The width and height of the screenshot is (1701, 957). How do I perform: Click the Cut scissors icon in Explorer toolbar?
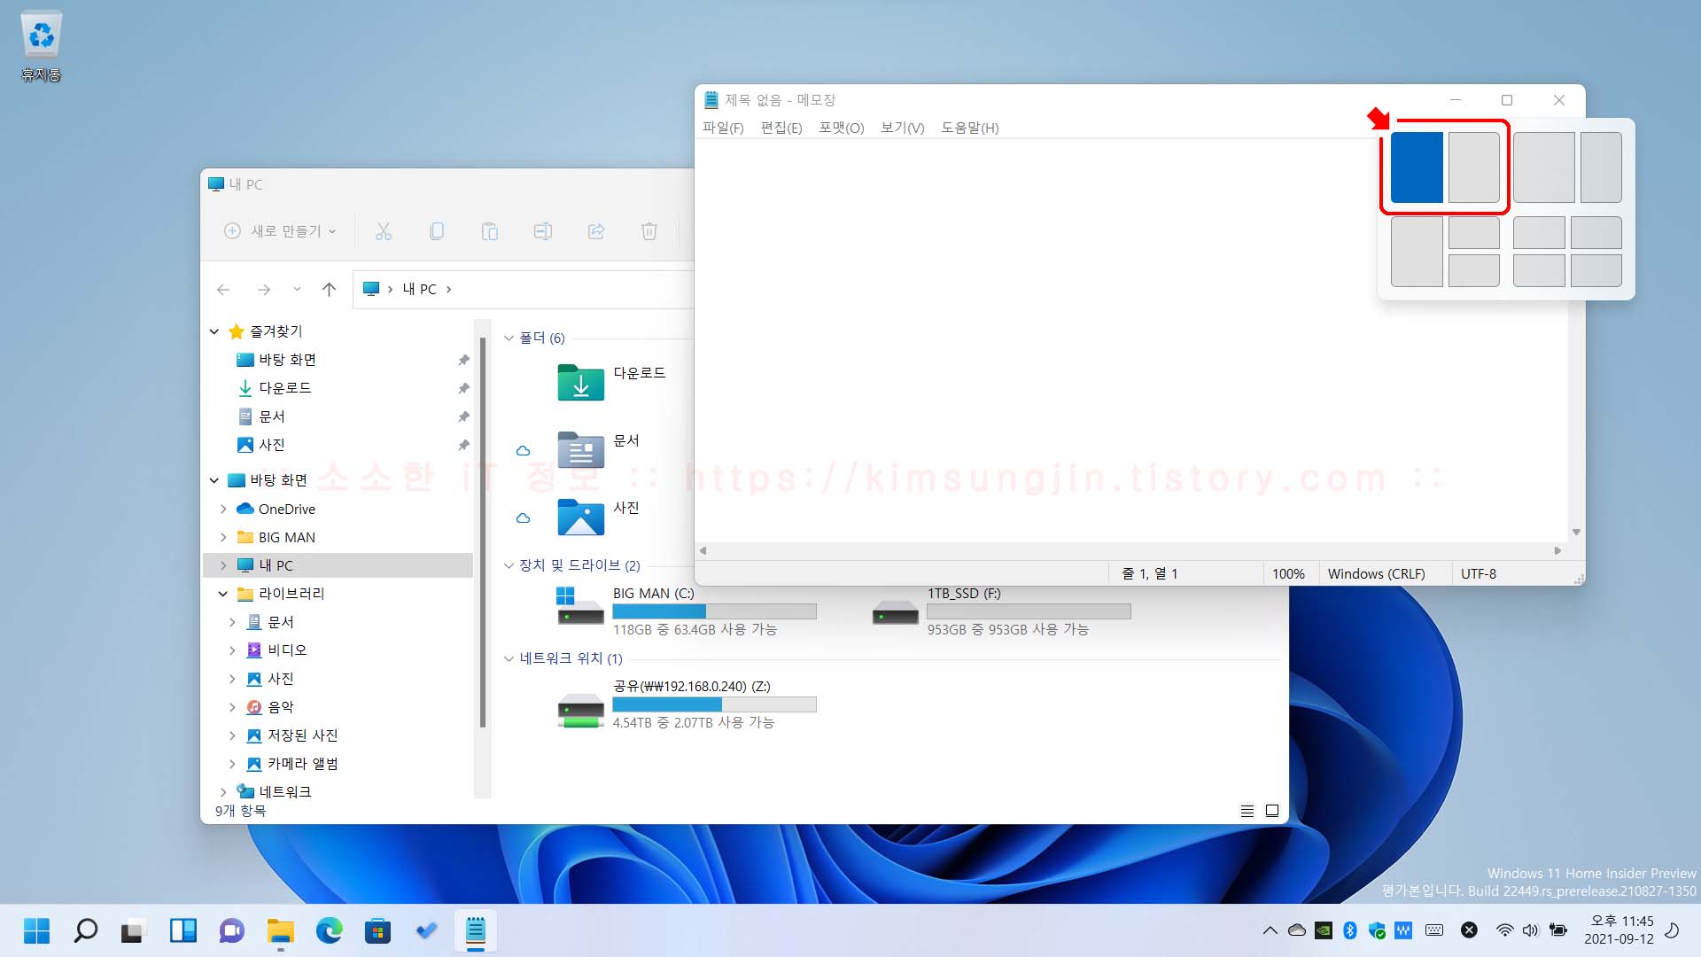383,231
